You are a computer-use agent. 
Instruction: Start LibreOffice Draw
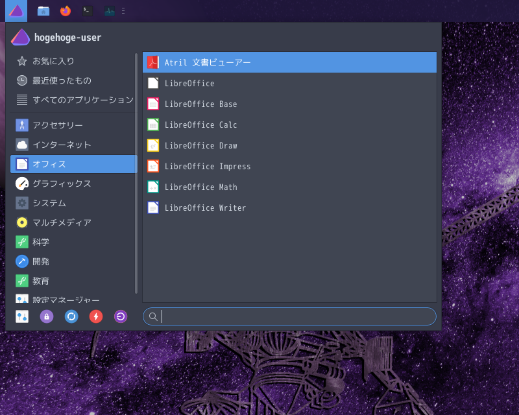(289, 145)
